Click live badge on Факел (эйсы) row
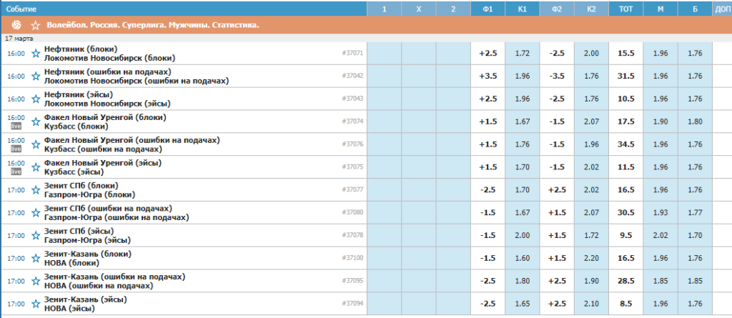Image resolution: width=732 pixels, height=318 pixels. 16,172
